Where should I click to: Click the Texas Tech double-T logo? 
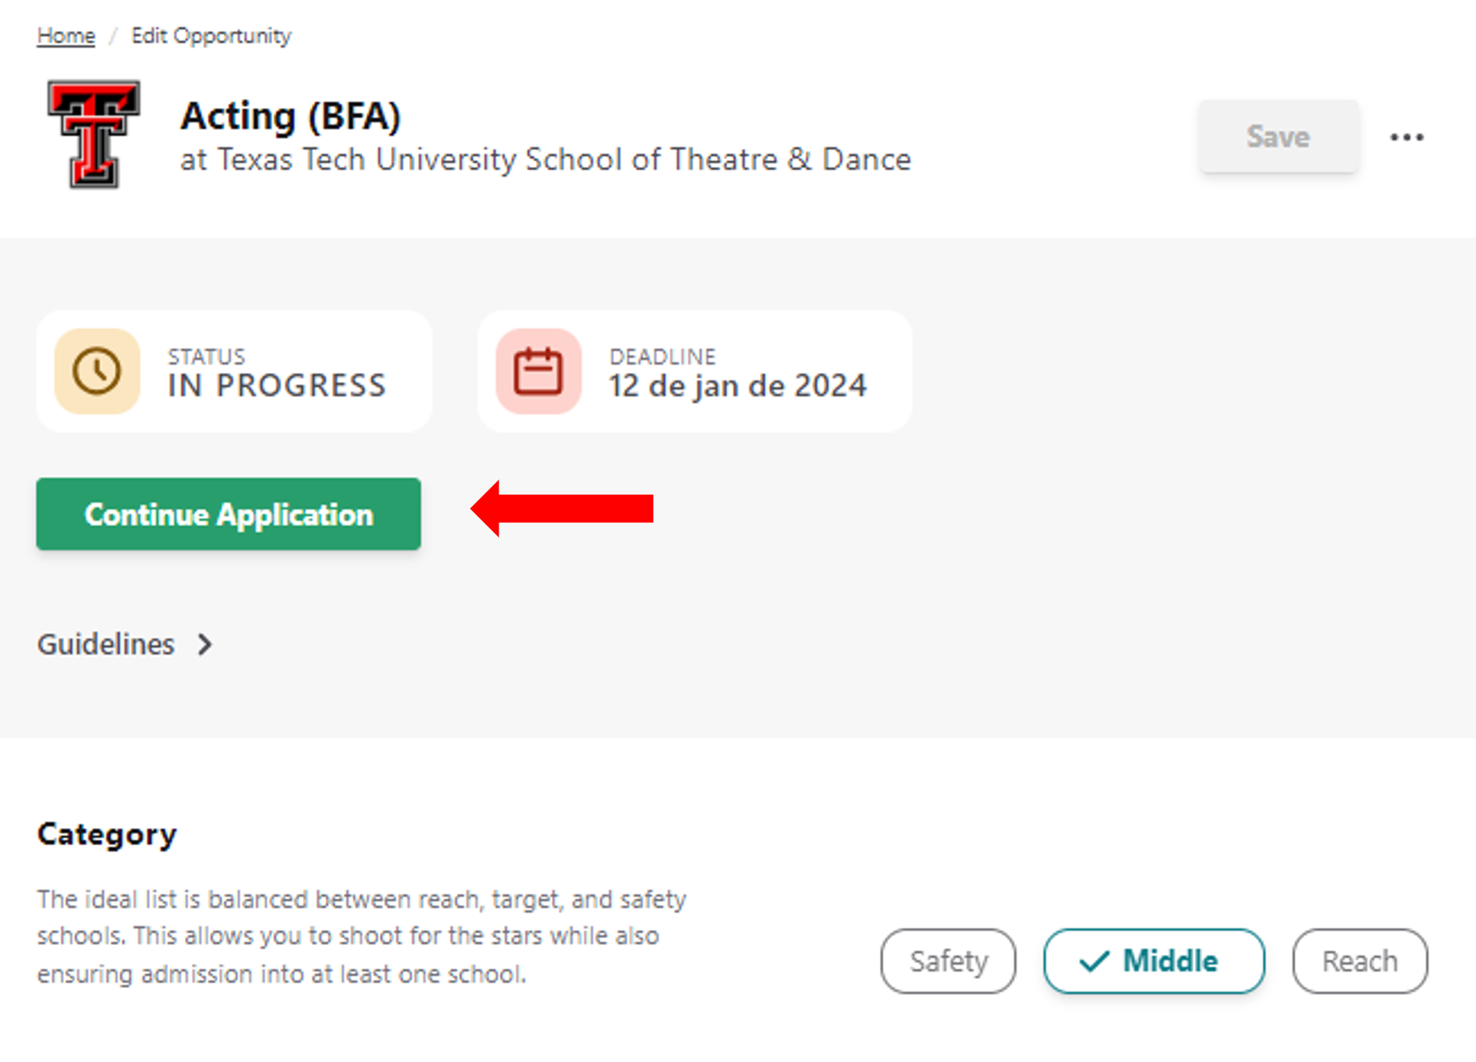(94, 134)
